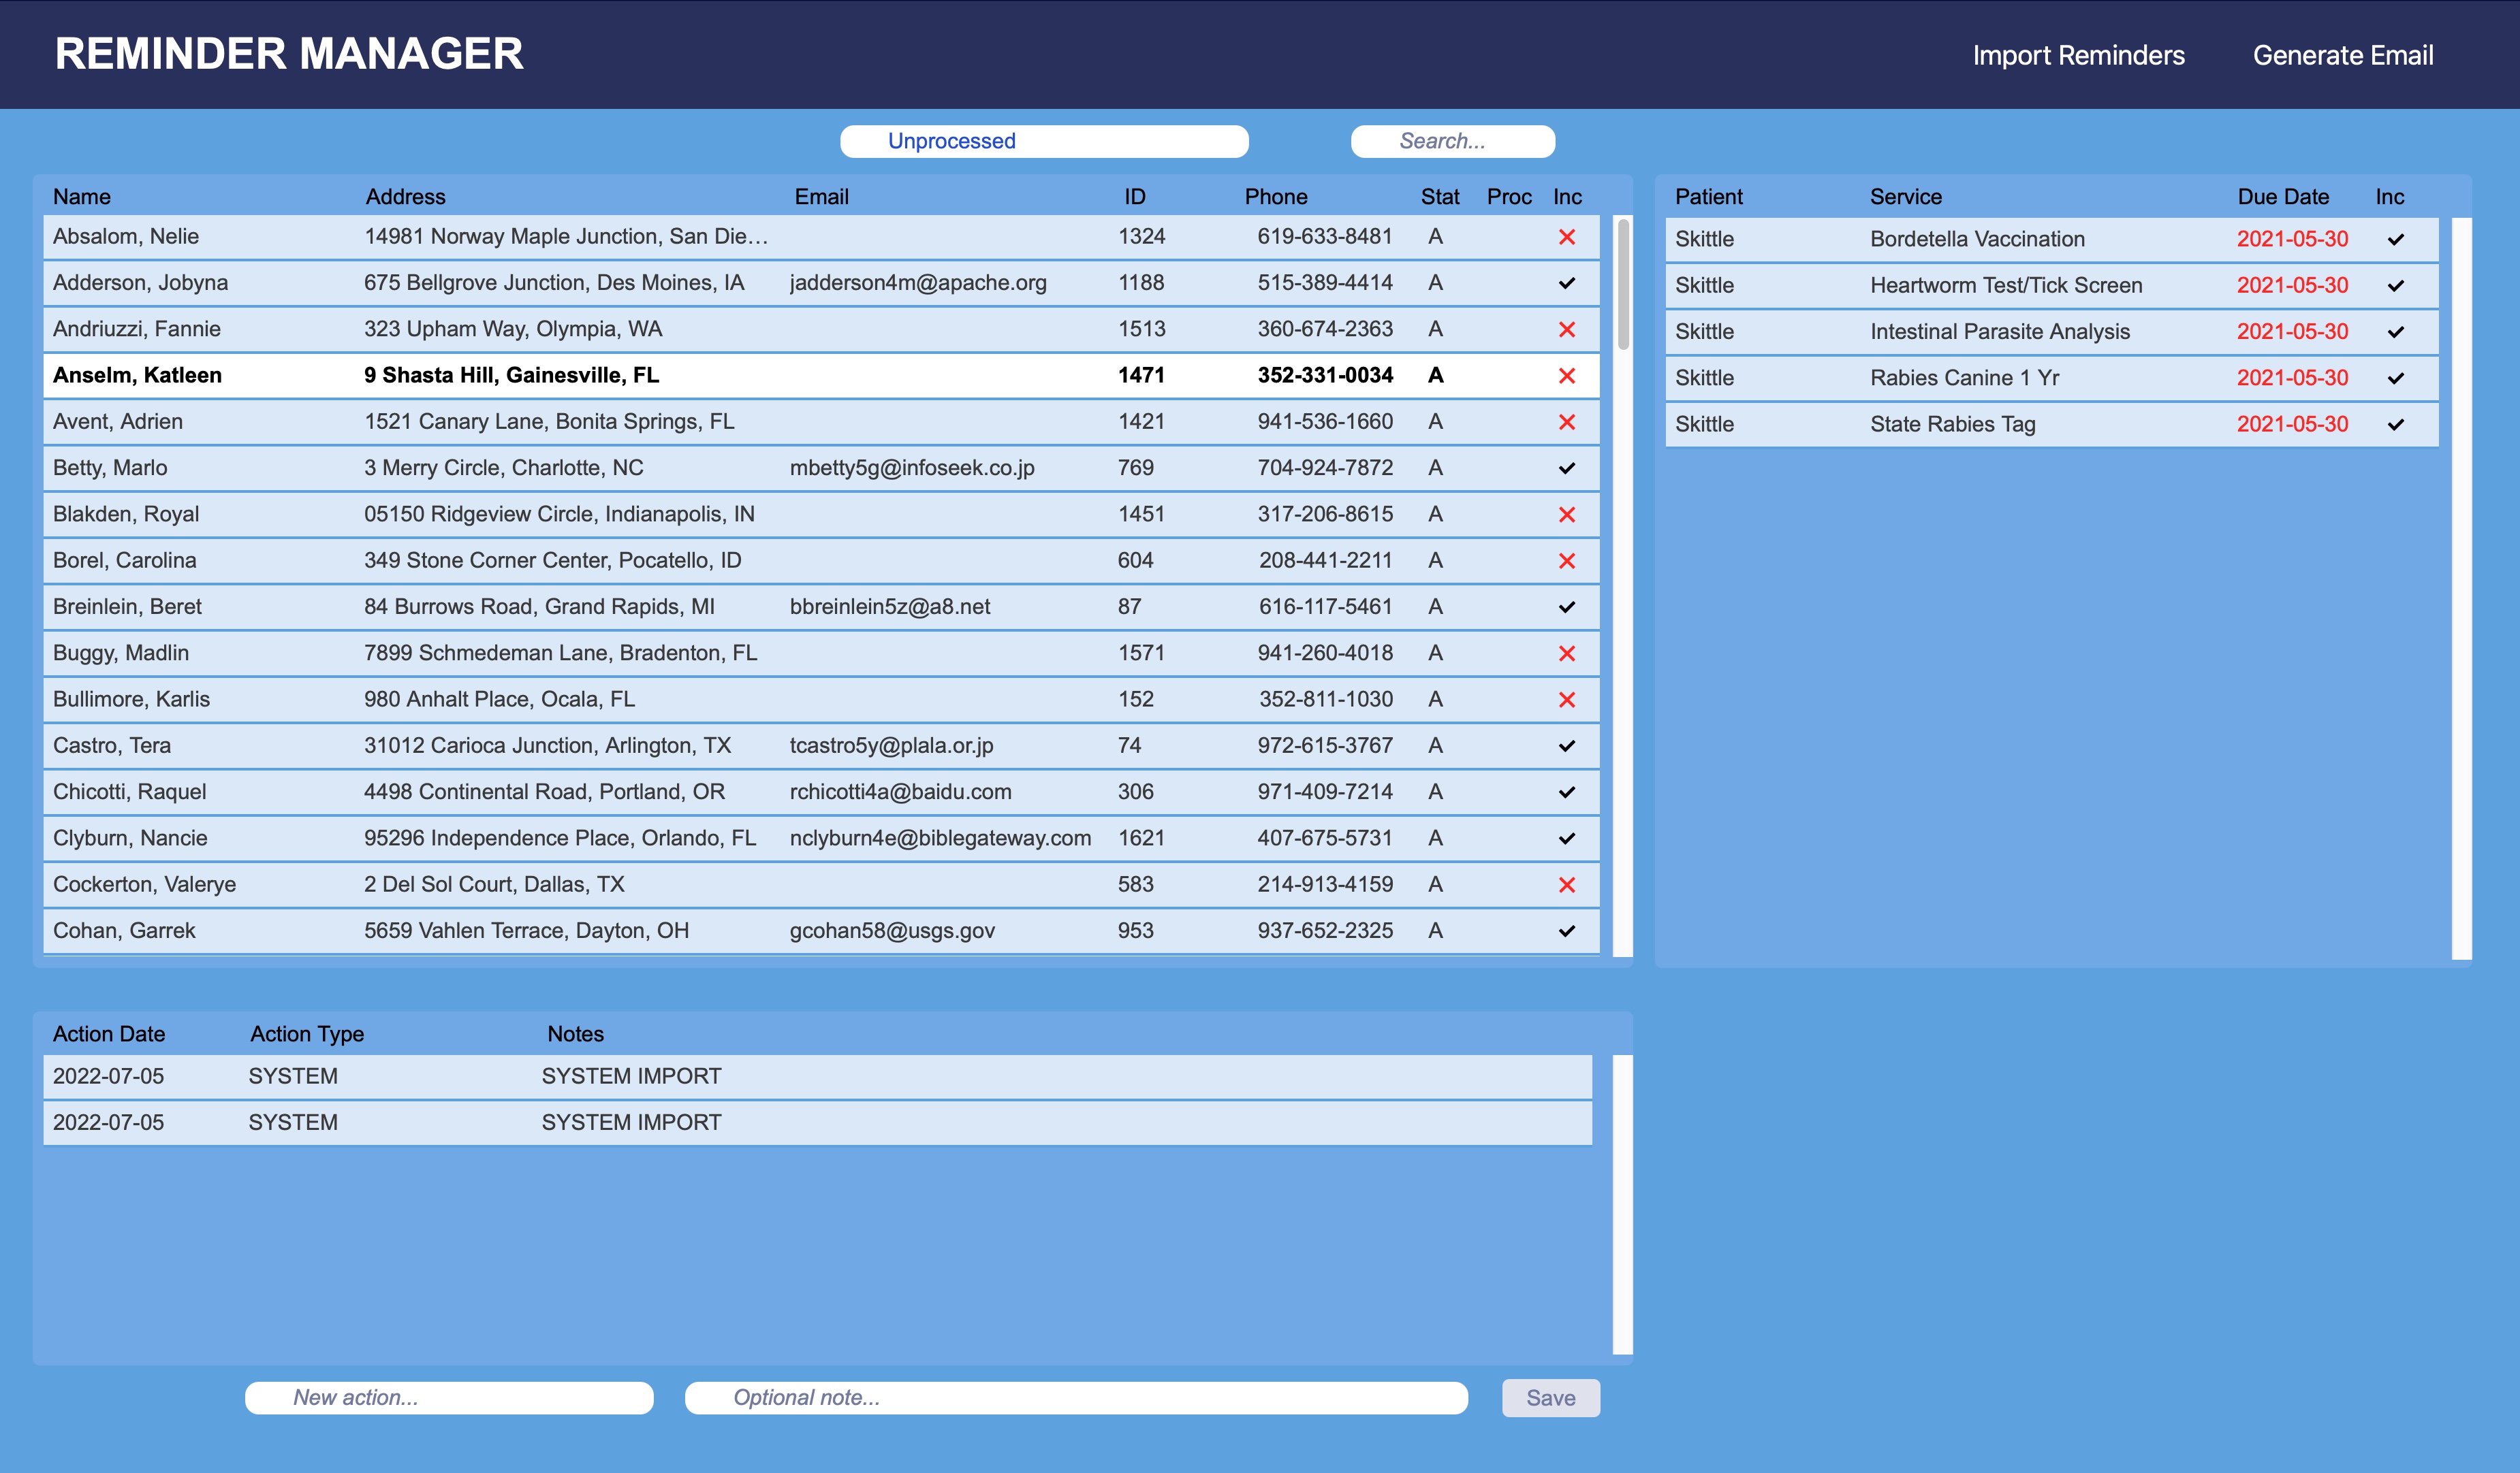Screen dimensions: 2520x1473
Task: Toggle red X include mark for Blakden, Royal
Action: 1566,515
